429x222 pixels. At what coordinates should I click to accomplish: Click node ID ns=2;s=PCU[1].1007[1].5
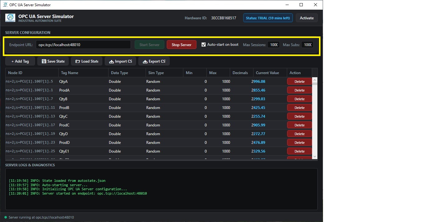point(29,82)
